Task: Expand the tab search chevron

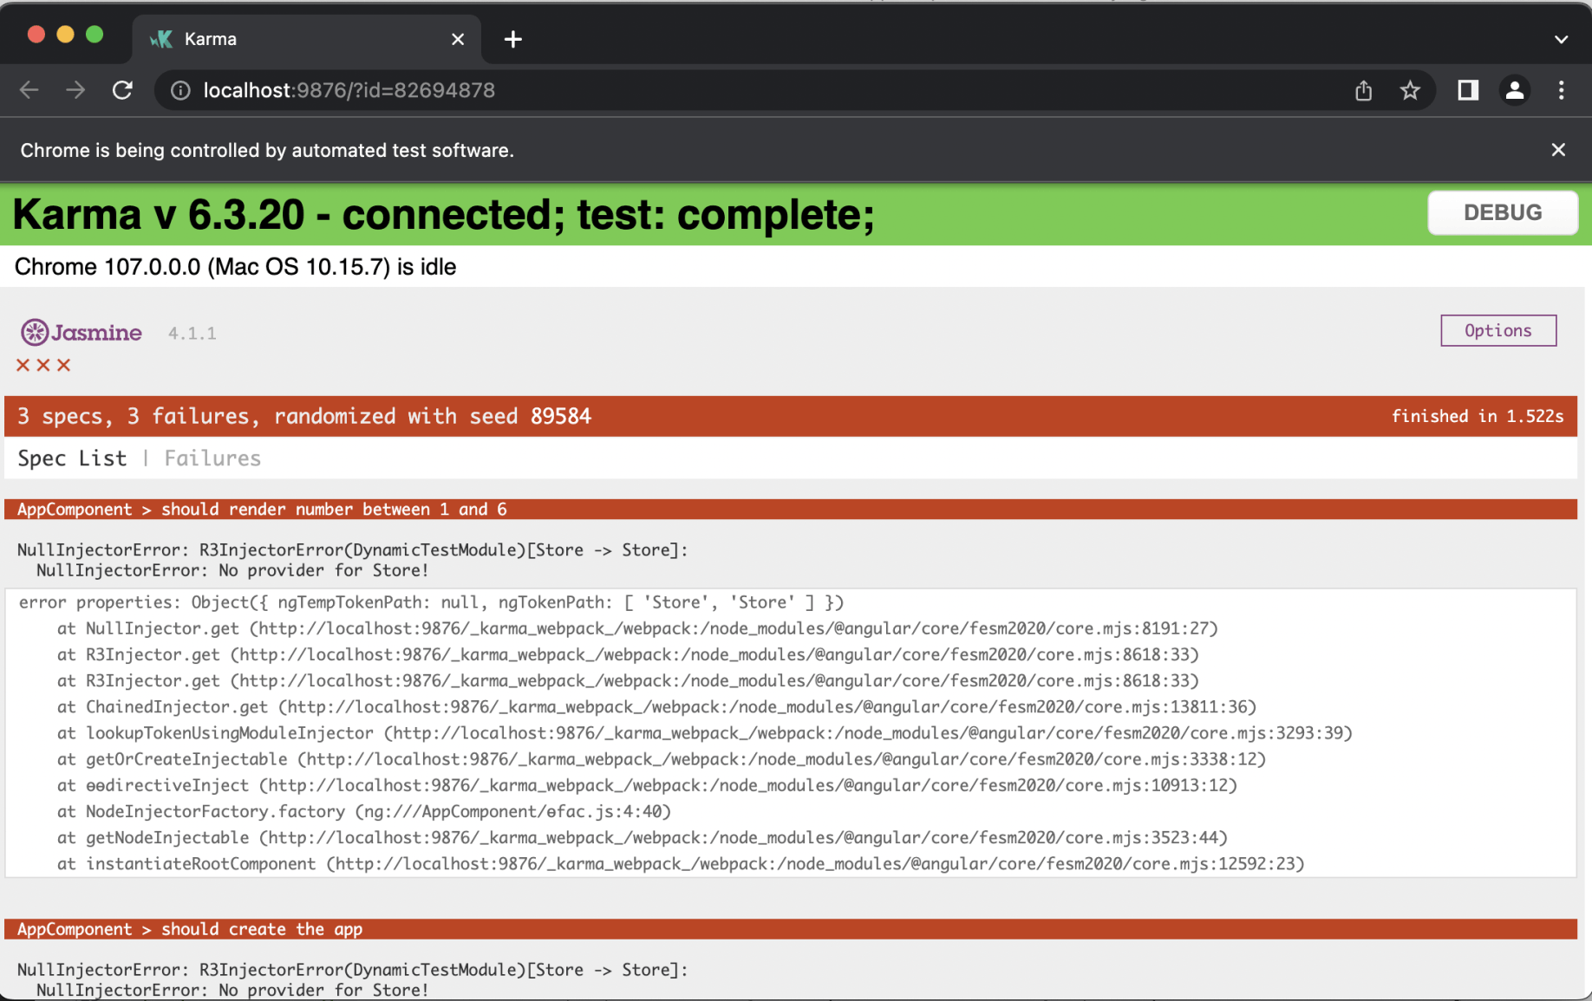Action: point(1561,39)
